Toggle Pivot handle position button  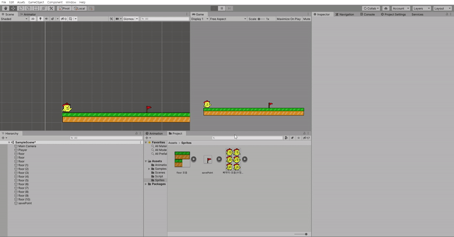pyautogui.click(x=65, y=9)
